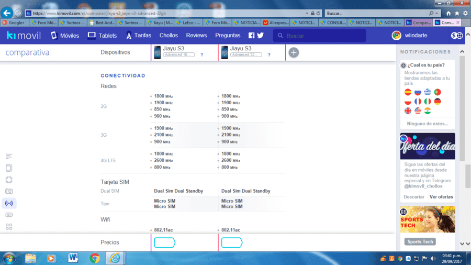The height and width of the screenshot is (265, 471).
Task: Select the Portugal flag
Action: pyautogui.click(x=438, y=92)
